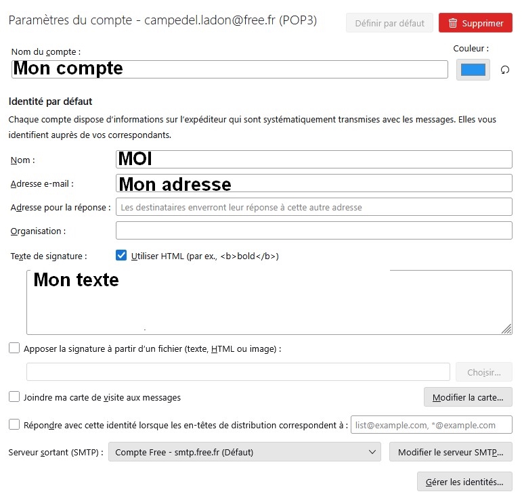Click inside the signature text area
This screenshot has width=522, height=498.
coord(269,302)
